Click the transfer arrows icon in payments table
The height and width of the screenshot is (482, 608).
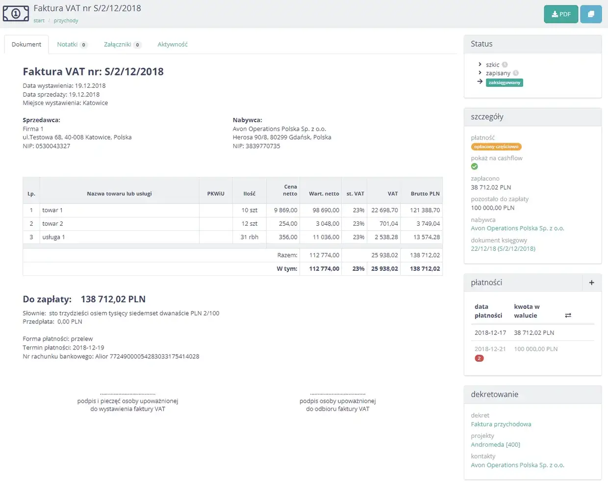click(568, 316)
